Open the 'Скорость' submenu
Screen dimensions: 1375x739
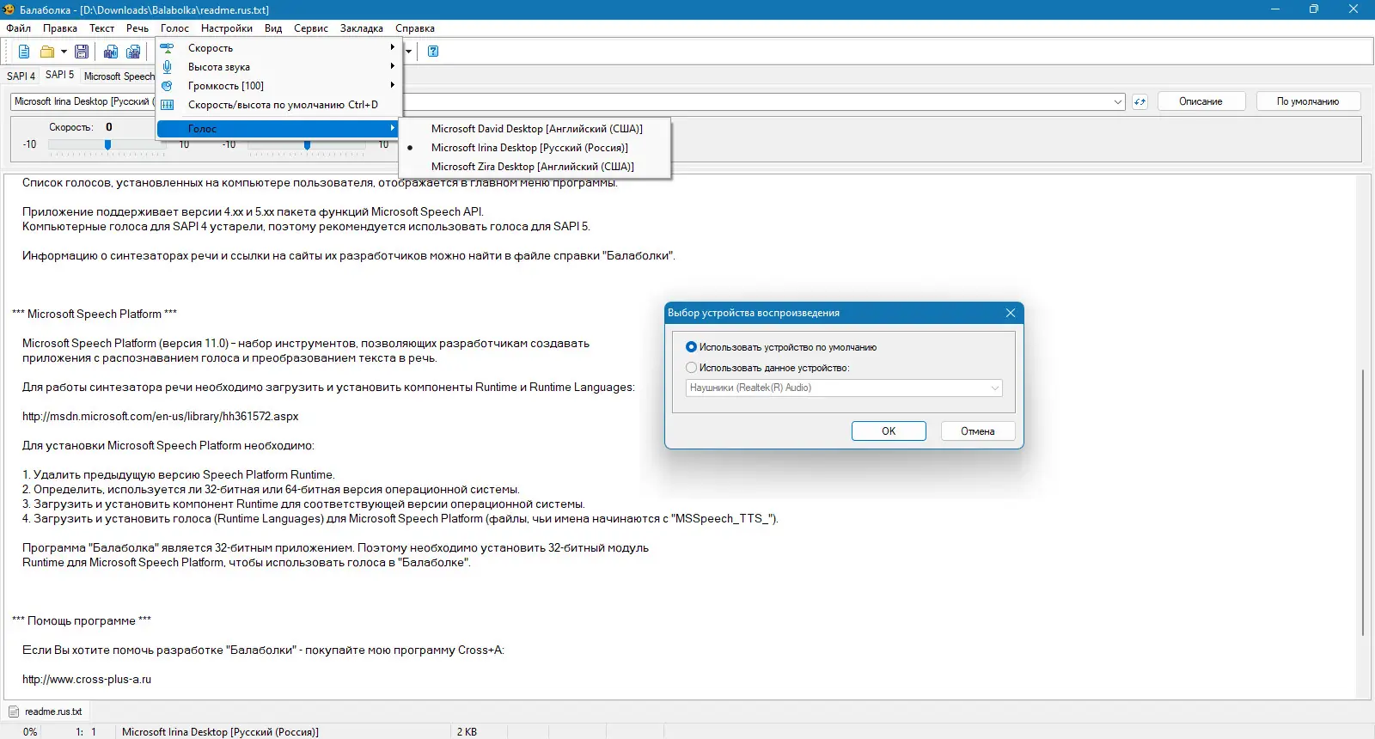(x=279, y=48)
